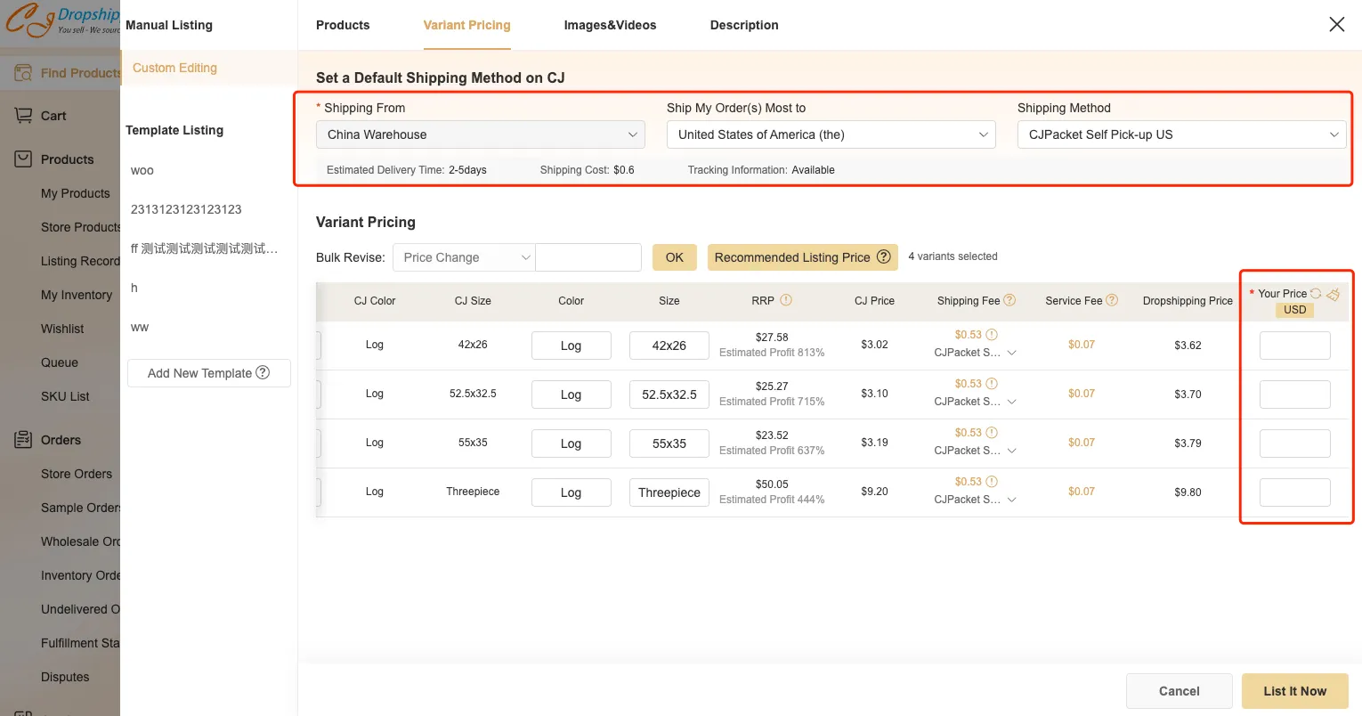Expand the Shipping Method dropdown
Image resolution: width=1362 pixels, height=716 pixels.
click(1180, 134)
